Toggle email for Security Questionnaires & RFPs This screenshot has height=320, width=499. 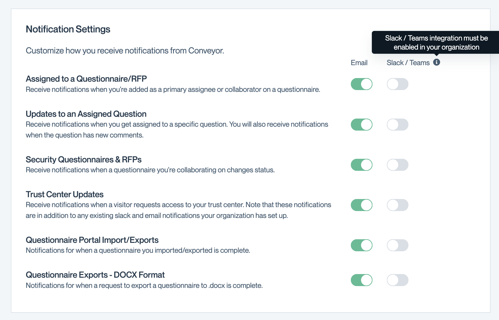click(362, 165)
